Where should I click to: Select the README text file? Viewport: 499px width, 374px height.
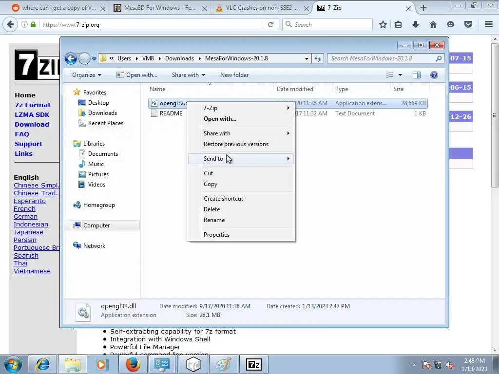click(x=171, y=113)
